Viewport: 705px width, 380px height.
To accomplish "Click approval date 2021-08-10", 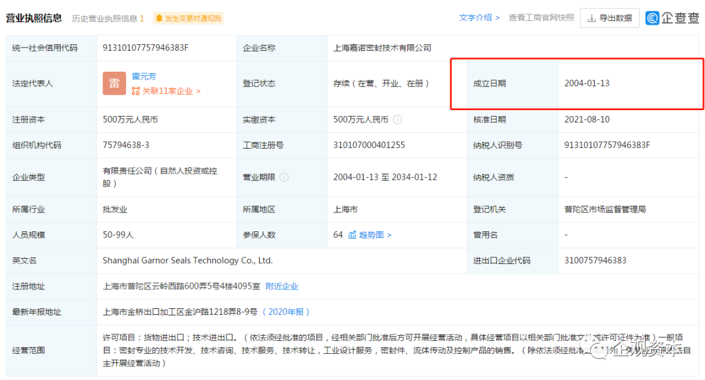I will coord(587,119).
